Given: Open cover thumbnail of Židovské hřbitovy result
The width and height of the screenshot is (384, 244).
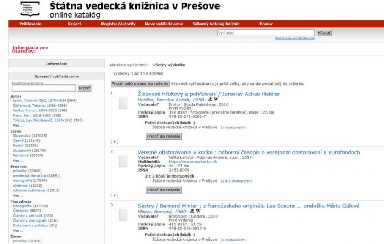Looking at the screenshot, I should pyautogui.click(x=123, y=103).
